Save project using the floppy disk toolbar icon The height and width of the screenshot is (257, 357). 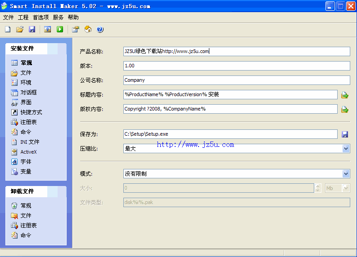pyautogui.click(x=32, y=29)
